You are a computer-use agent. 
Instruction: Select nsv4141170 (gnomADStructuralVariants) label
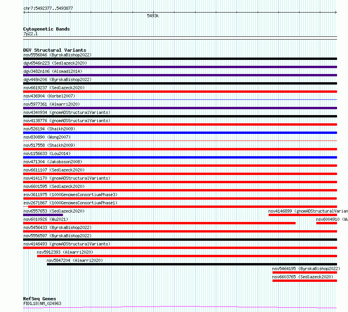coord(67,178)
